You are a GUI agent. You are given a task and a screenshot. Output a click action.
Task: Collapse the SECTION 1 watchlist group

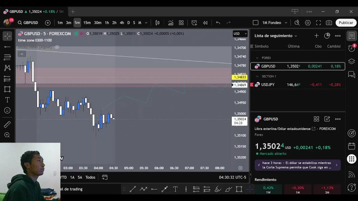coord(257,76)
